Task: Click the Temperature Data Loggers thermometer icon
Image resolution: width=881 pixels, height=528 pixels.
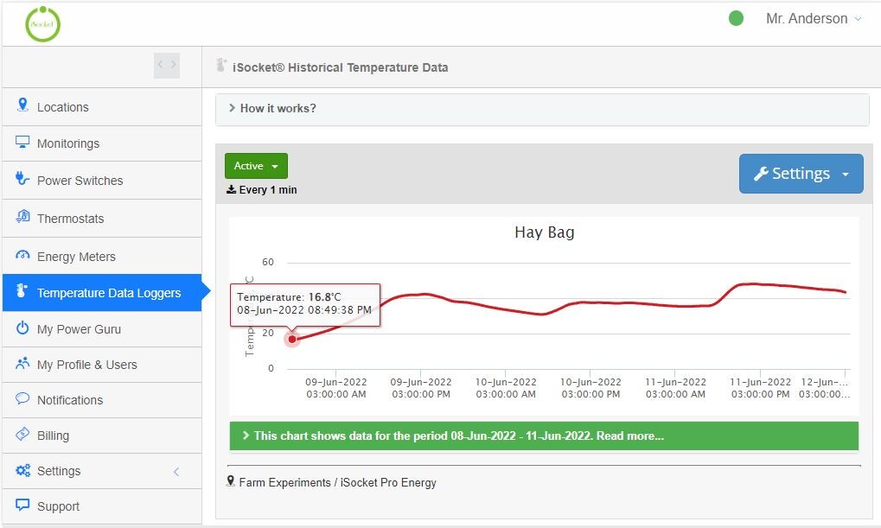Action: click(x=22, y=290)
